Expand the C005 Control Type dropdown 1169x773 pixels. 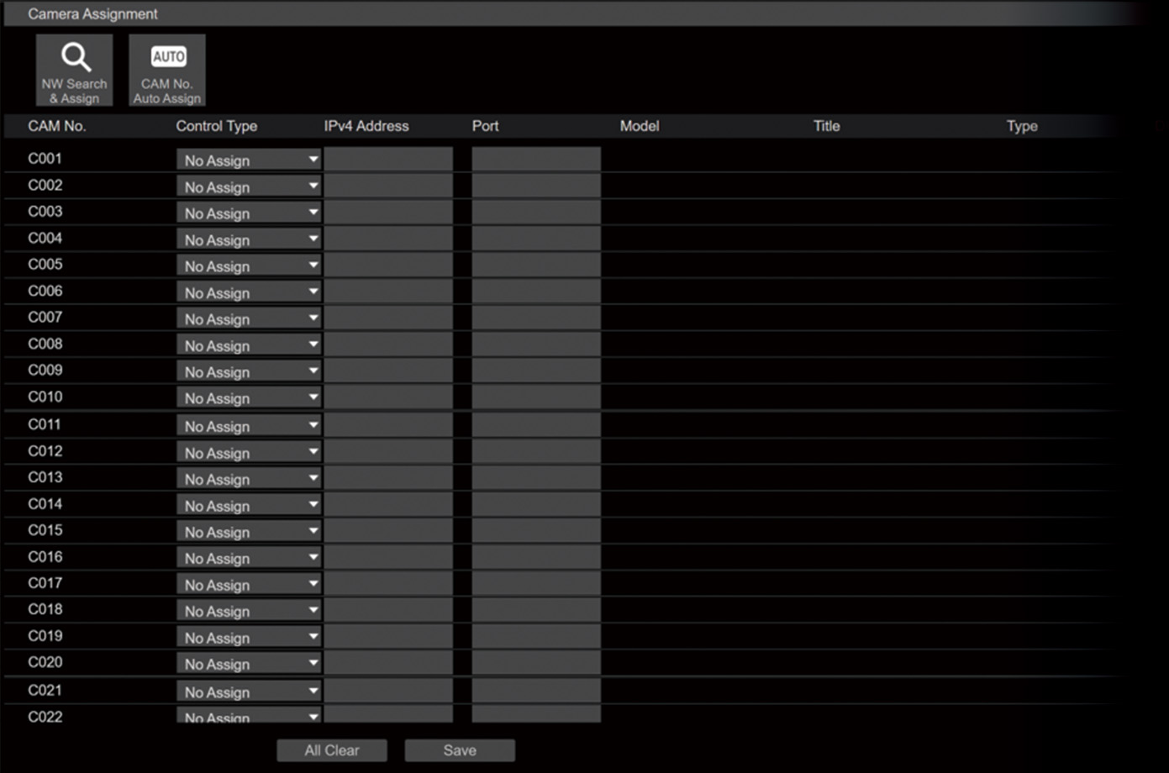249,266
